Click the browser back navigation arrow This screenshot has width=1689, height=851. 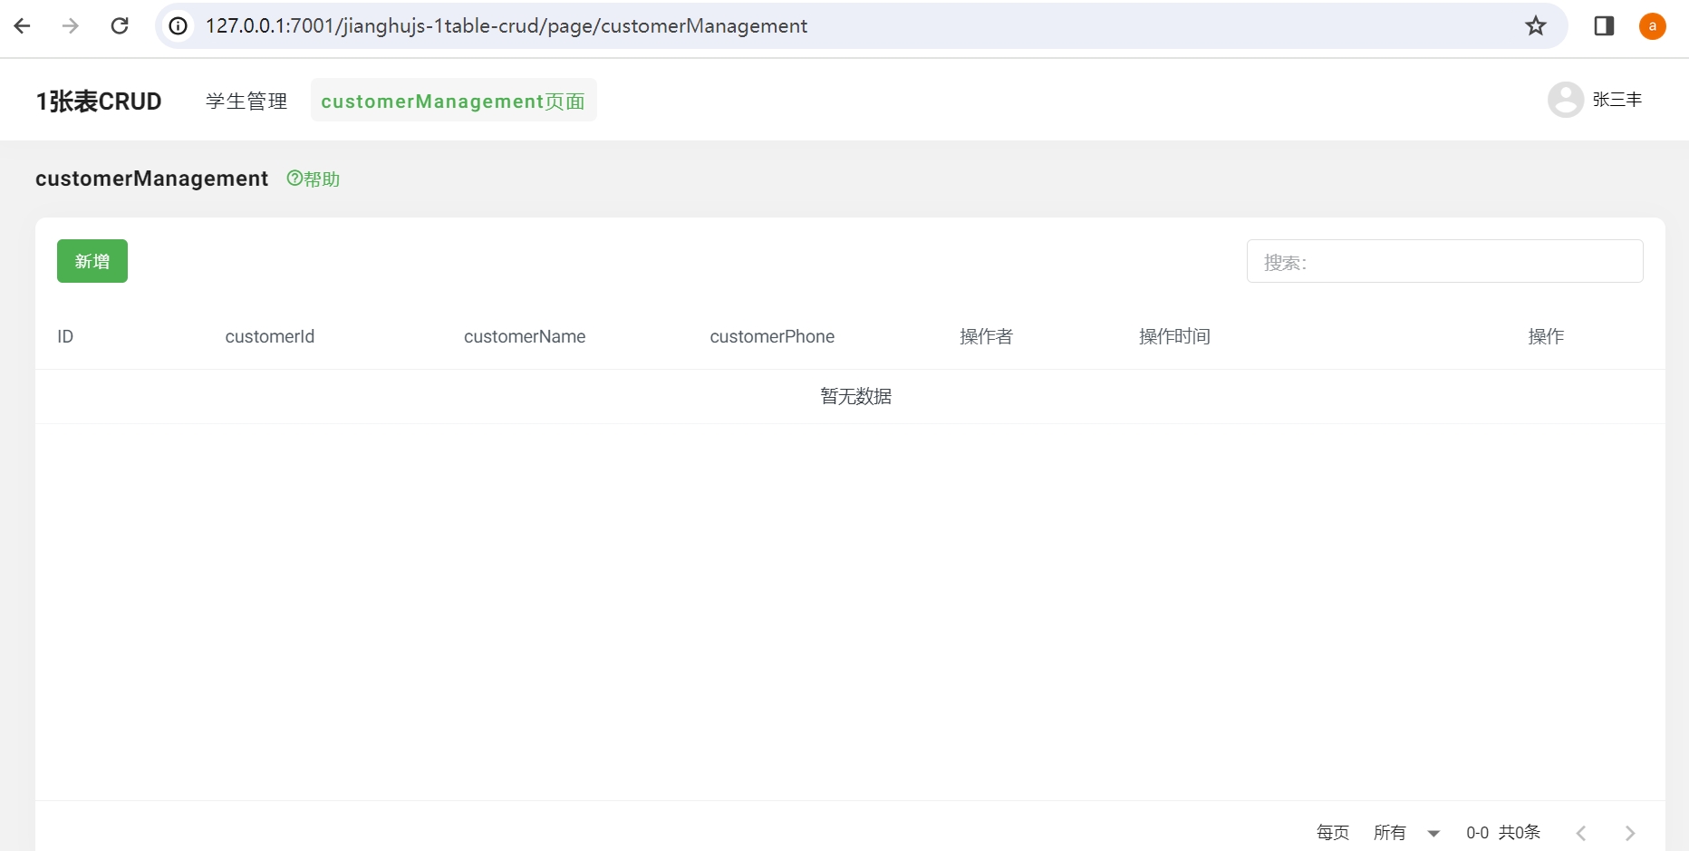coord(23,25)
